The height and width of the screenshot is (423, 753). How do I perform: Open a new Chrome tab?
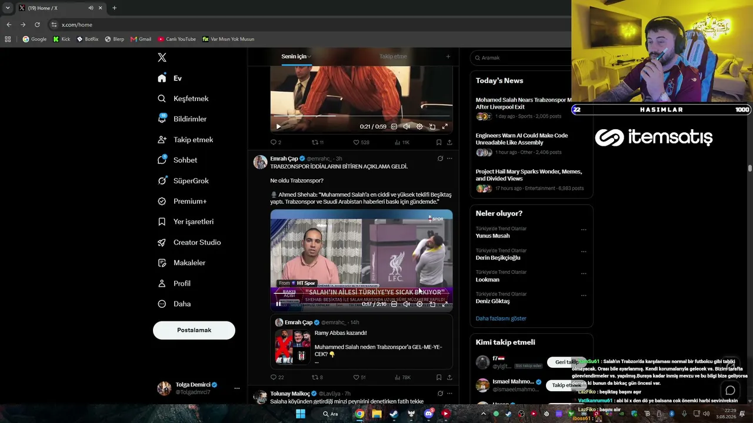pos(114,8)
